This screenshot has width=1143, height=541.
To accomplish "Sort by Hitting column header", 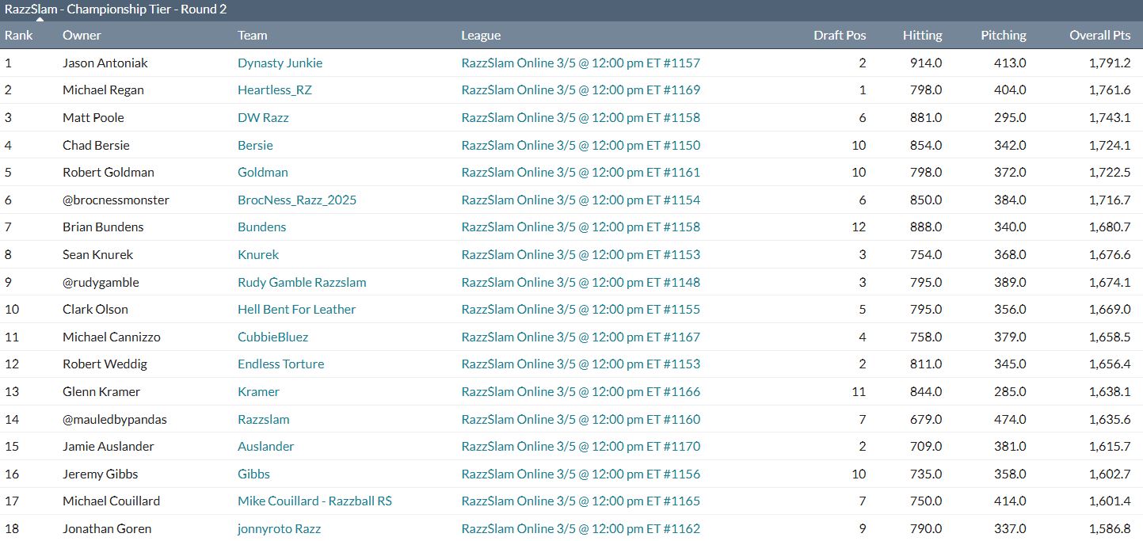I will click(923, 35).
